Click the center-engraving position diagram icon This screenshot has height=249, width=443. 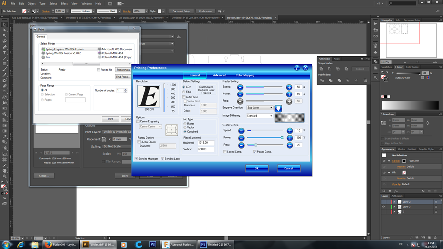pos(171,130)
